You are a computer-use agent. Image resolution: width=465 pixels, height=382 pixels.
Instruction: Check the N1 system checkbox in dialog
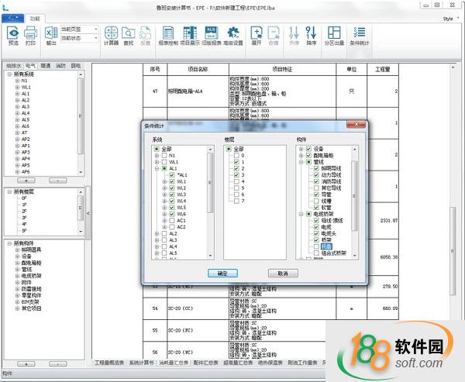164,156
